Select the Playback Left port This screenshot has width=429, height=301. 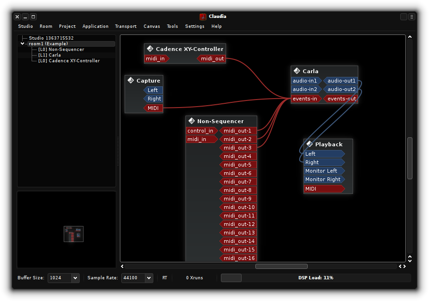(324, 154)
